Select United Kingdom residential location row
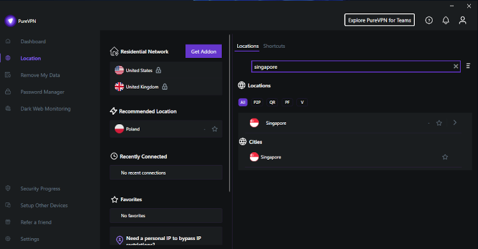 click(166, 87)
